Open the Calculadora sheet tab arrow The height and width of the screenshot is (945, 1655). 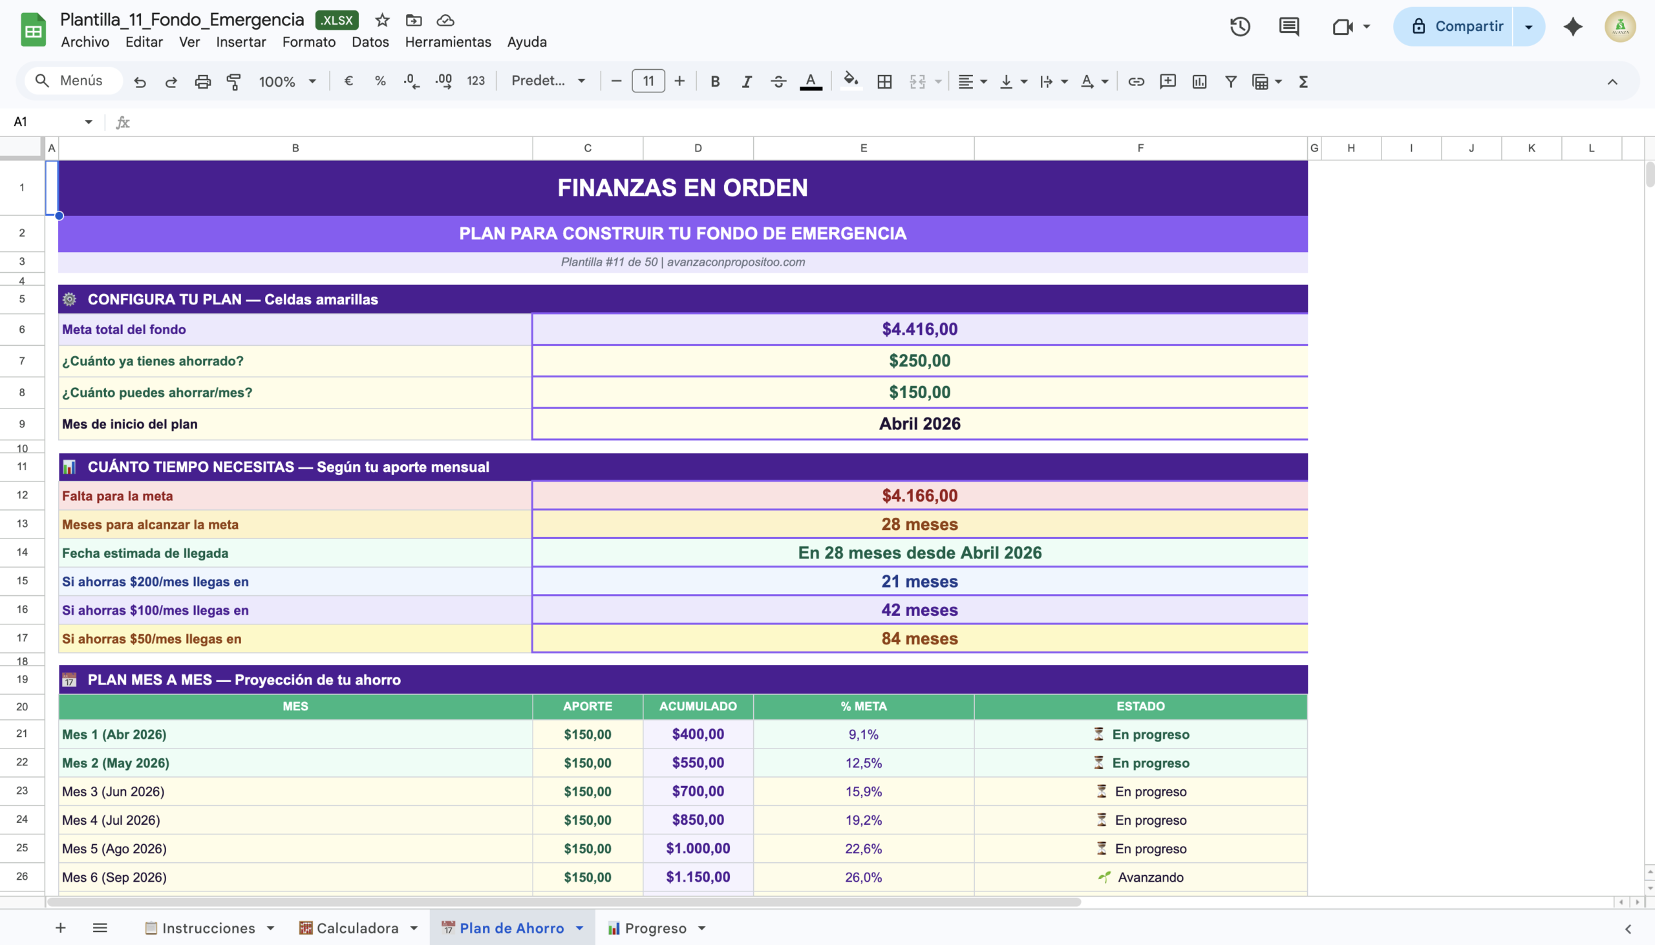click(414, 928)
